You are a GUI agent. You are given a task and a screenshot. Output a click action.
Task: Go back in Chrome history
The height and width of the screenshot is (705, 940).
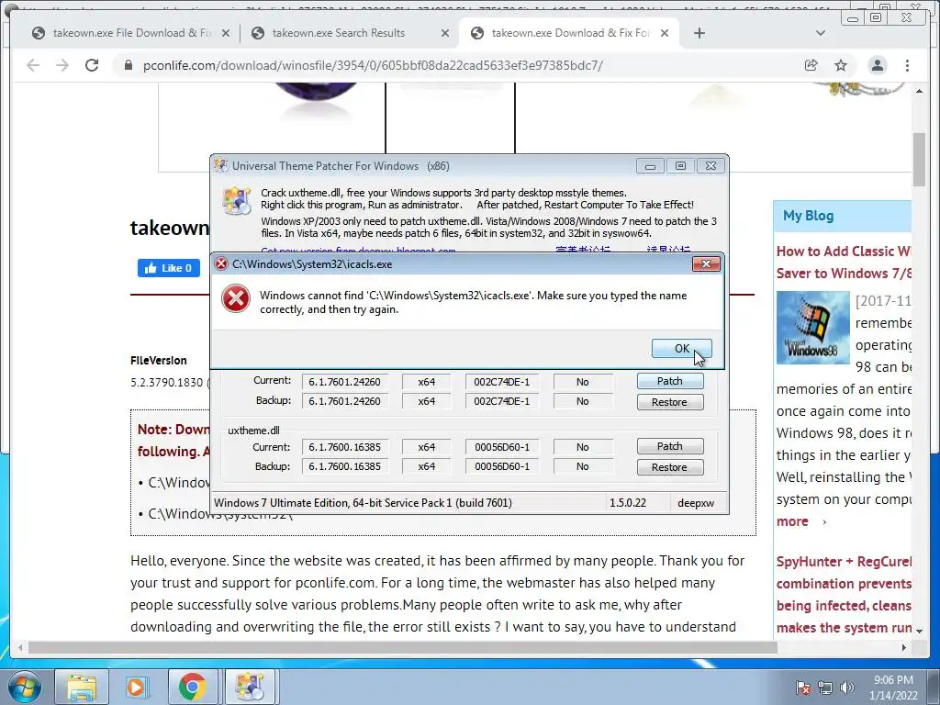tap(33, 65)
